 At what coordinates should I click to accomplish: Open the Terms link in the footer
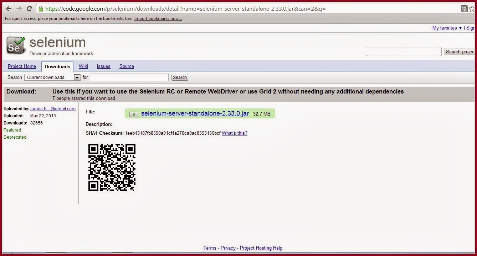pos(210,248)
